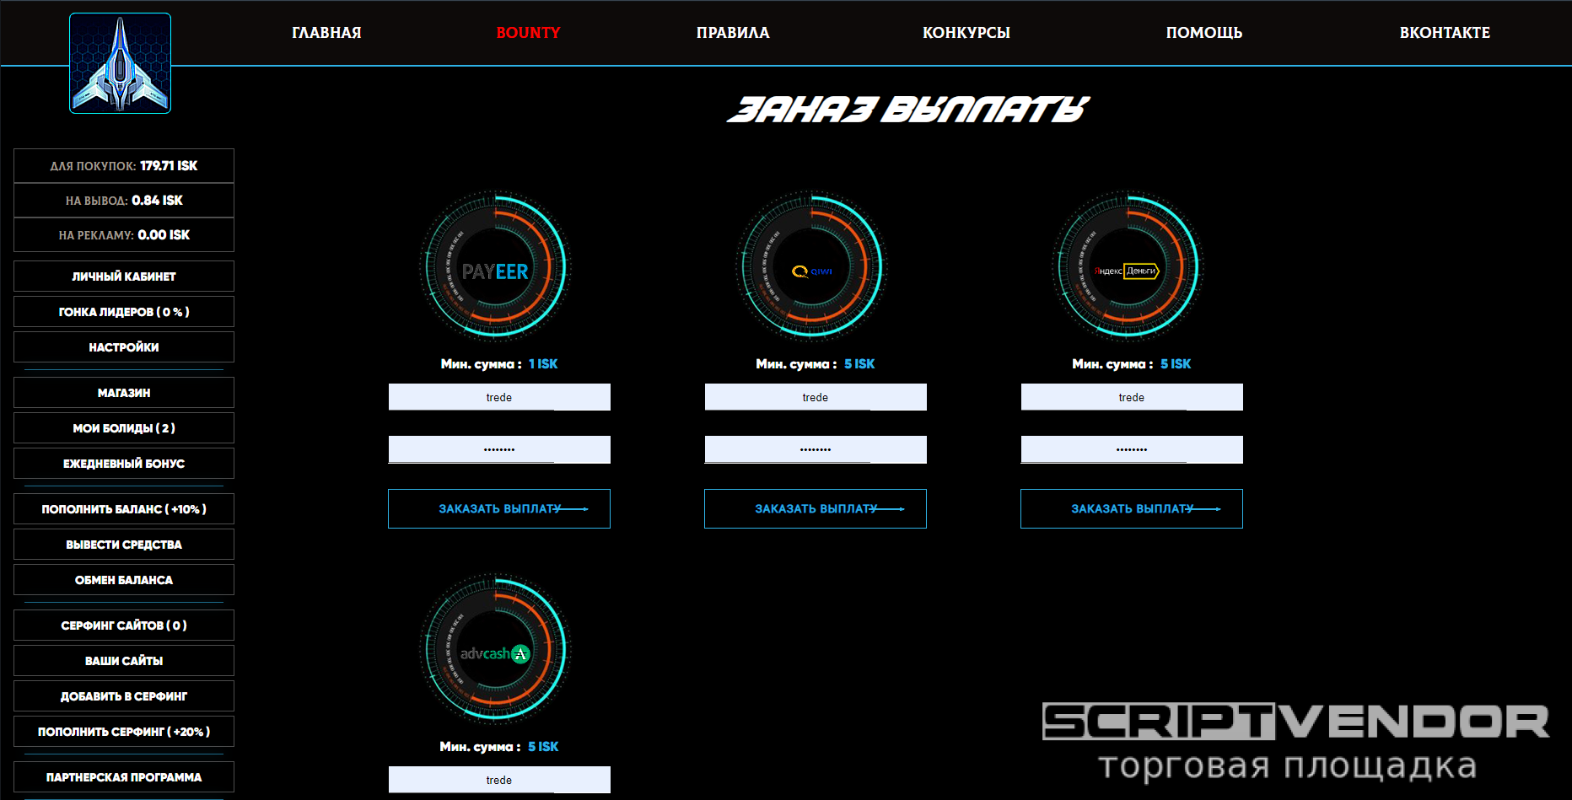
Task: Select the advcash payment system dial
Action: pyautogui.click(x=496, y=649)
